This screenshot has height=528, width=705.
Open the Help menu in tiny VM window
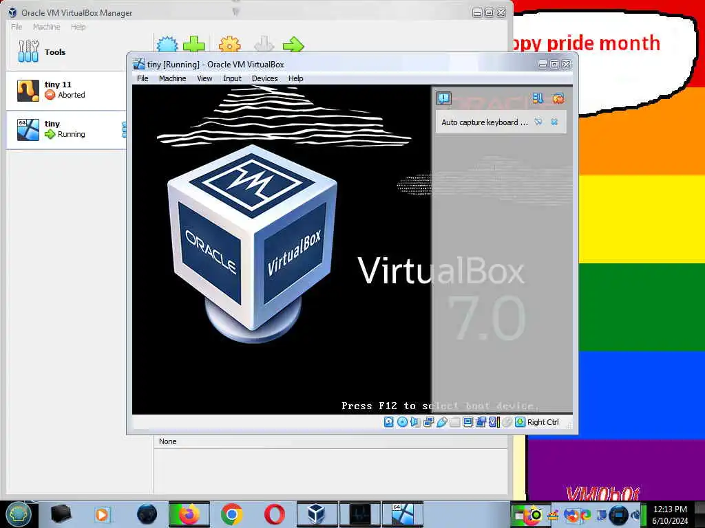coord(295,78)
